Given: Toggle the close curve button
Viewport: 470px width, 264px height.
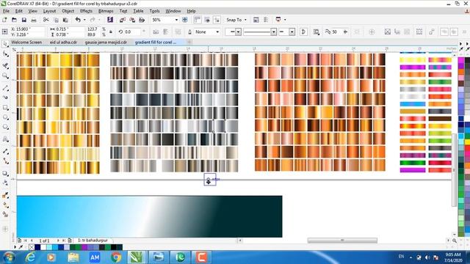Looking at the screenshot, I should [303, 32].
